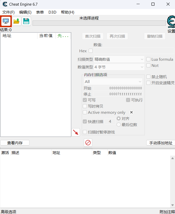Select the 最后位数 radio button

coord(119,125)
